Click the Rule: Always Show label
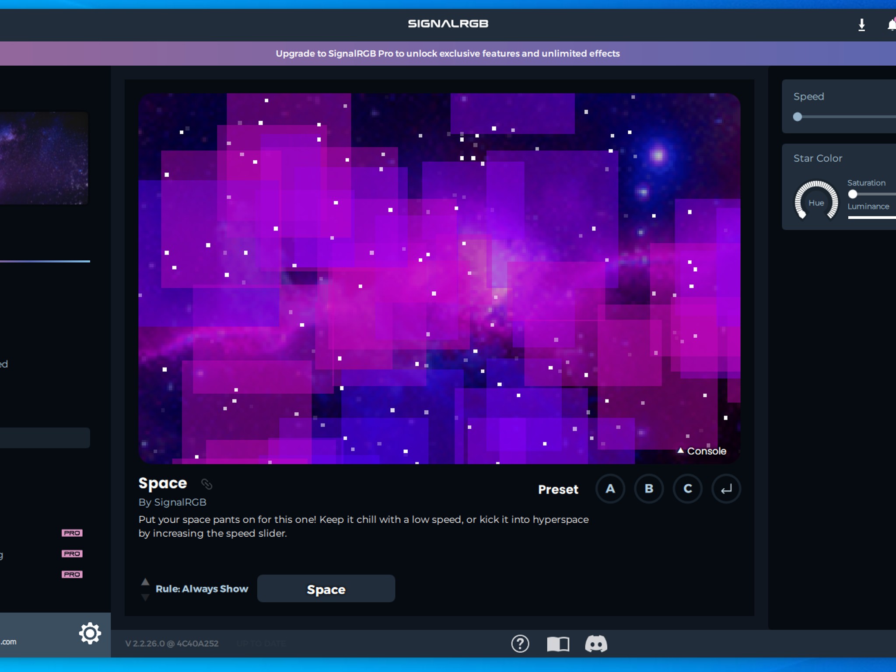Viewport: 896px width, 672px height. pos(202,589)
